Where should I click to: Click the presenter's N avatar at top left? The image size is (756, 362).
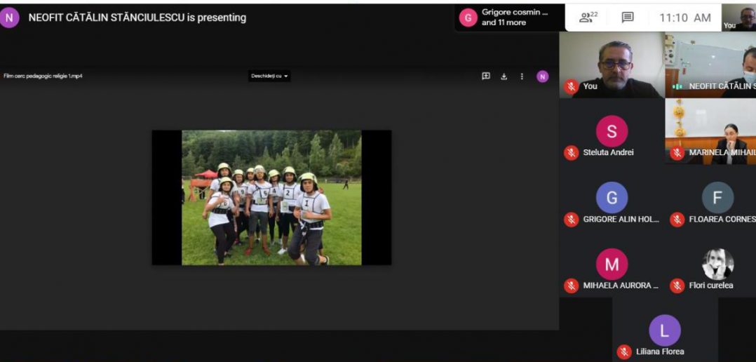[10, 18]
